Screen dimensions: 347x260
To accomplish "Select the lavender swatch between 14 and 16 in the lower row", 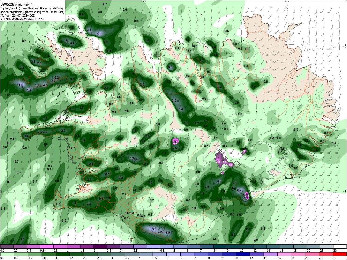I will pyautogui.click(x=270, y=254).
